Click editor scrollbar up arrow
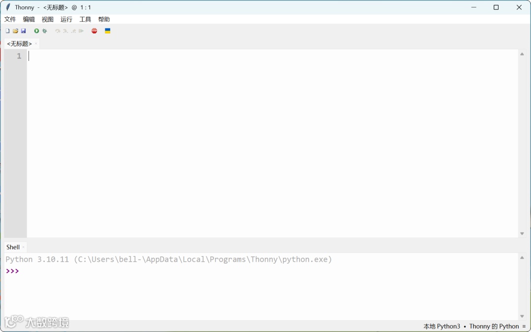 pyautogui.click(x=522, y=54)
